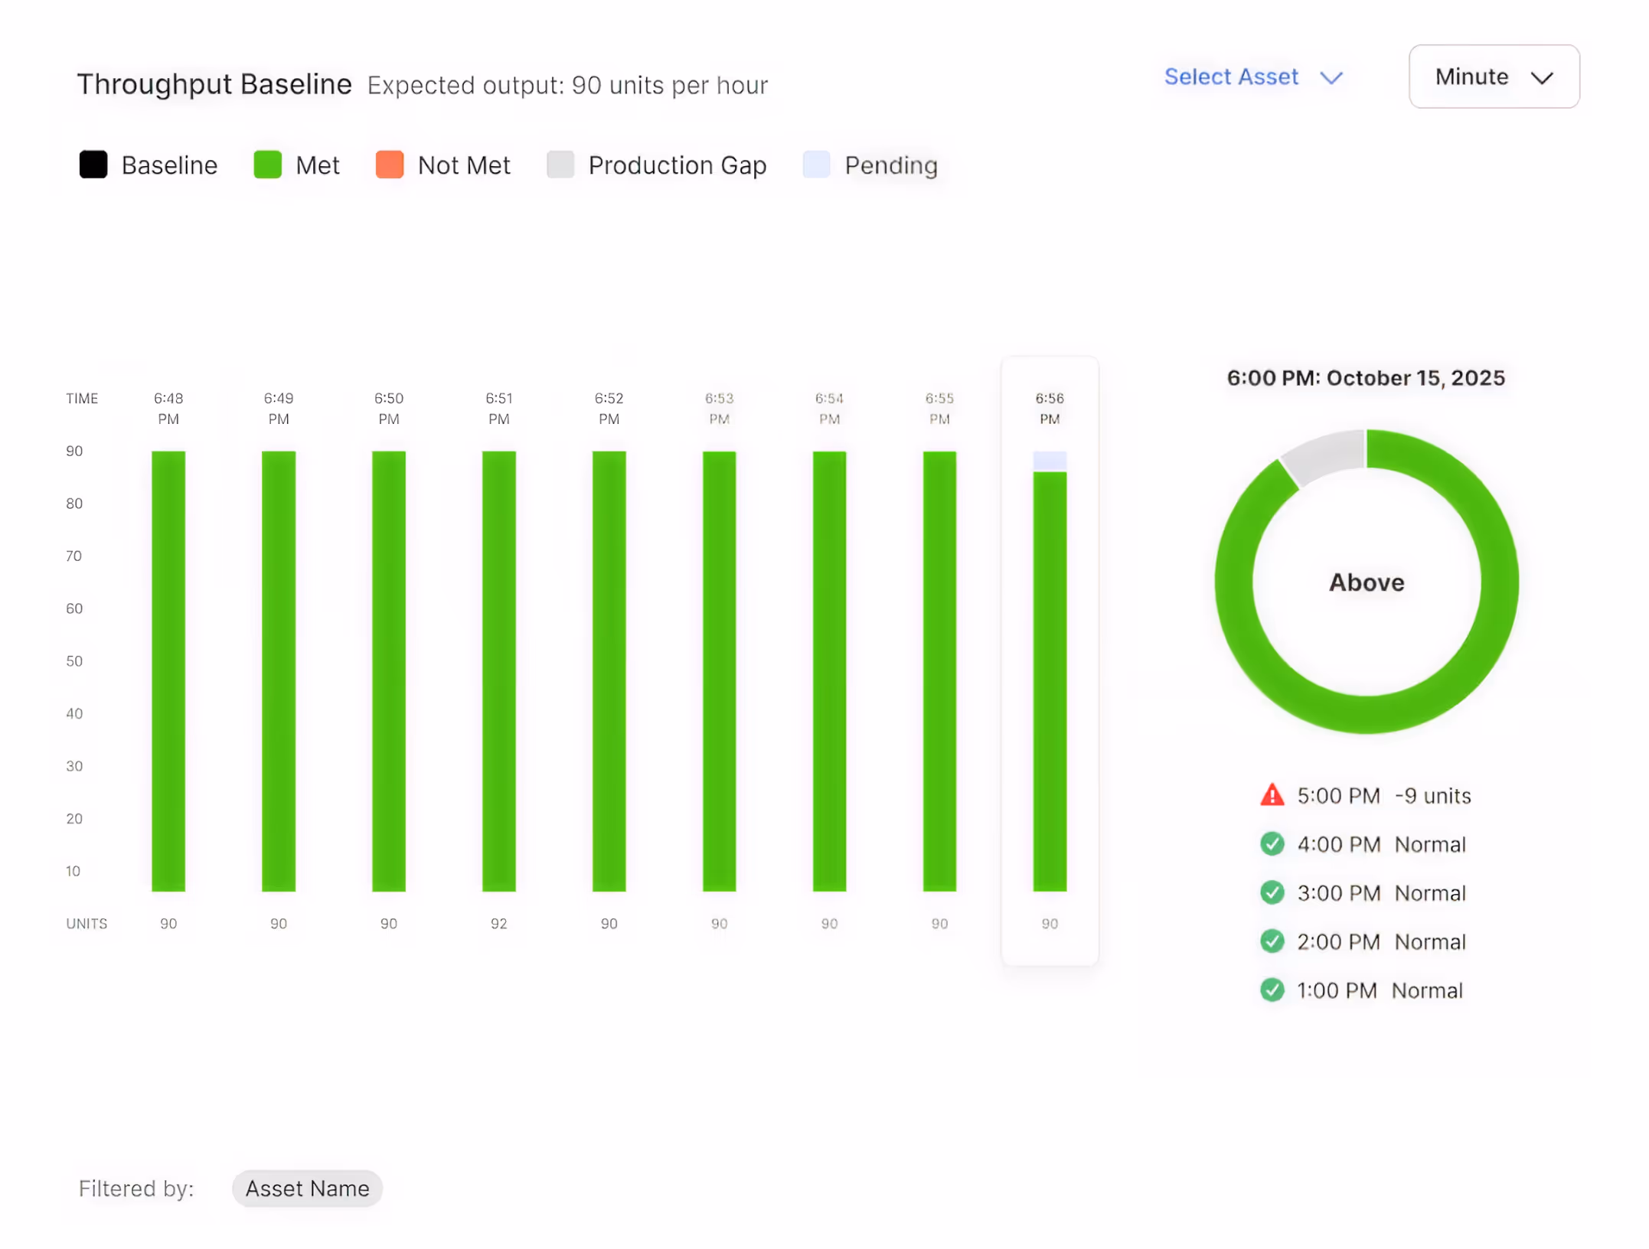Viewport: 1649px width, 1249px height.
Task: Click the 6:51 PM bar with 92 units
Action: coord(498,670)
